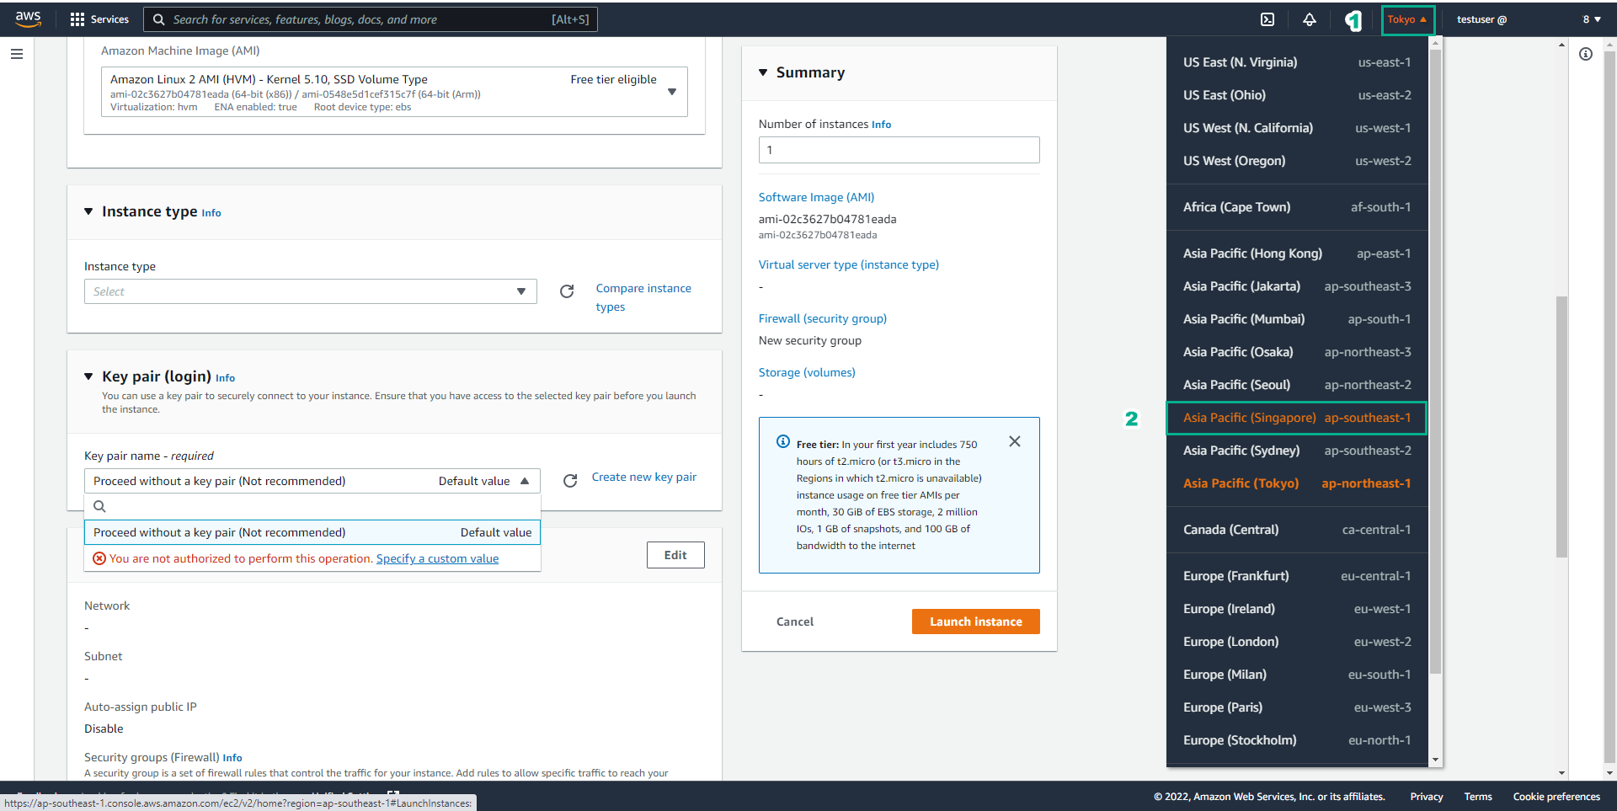This screenshot has width=1617, height=811.
Task: Select Asia Pacific (Seoul) region
Action: point(1297,385)
